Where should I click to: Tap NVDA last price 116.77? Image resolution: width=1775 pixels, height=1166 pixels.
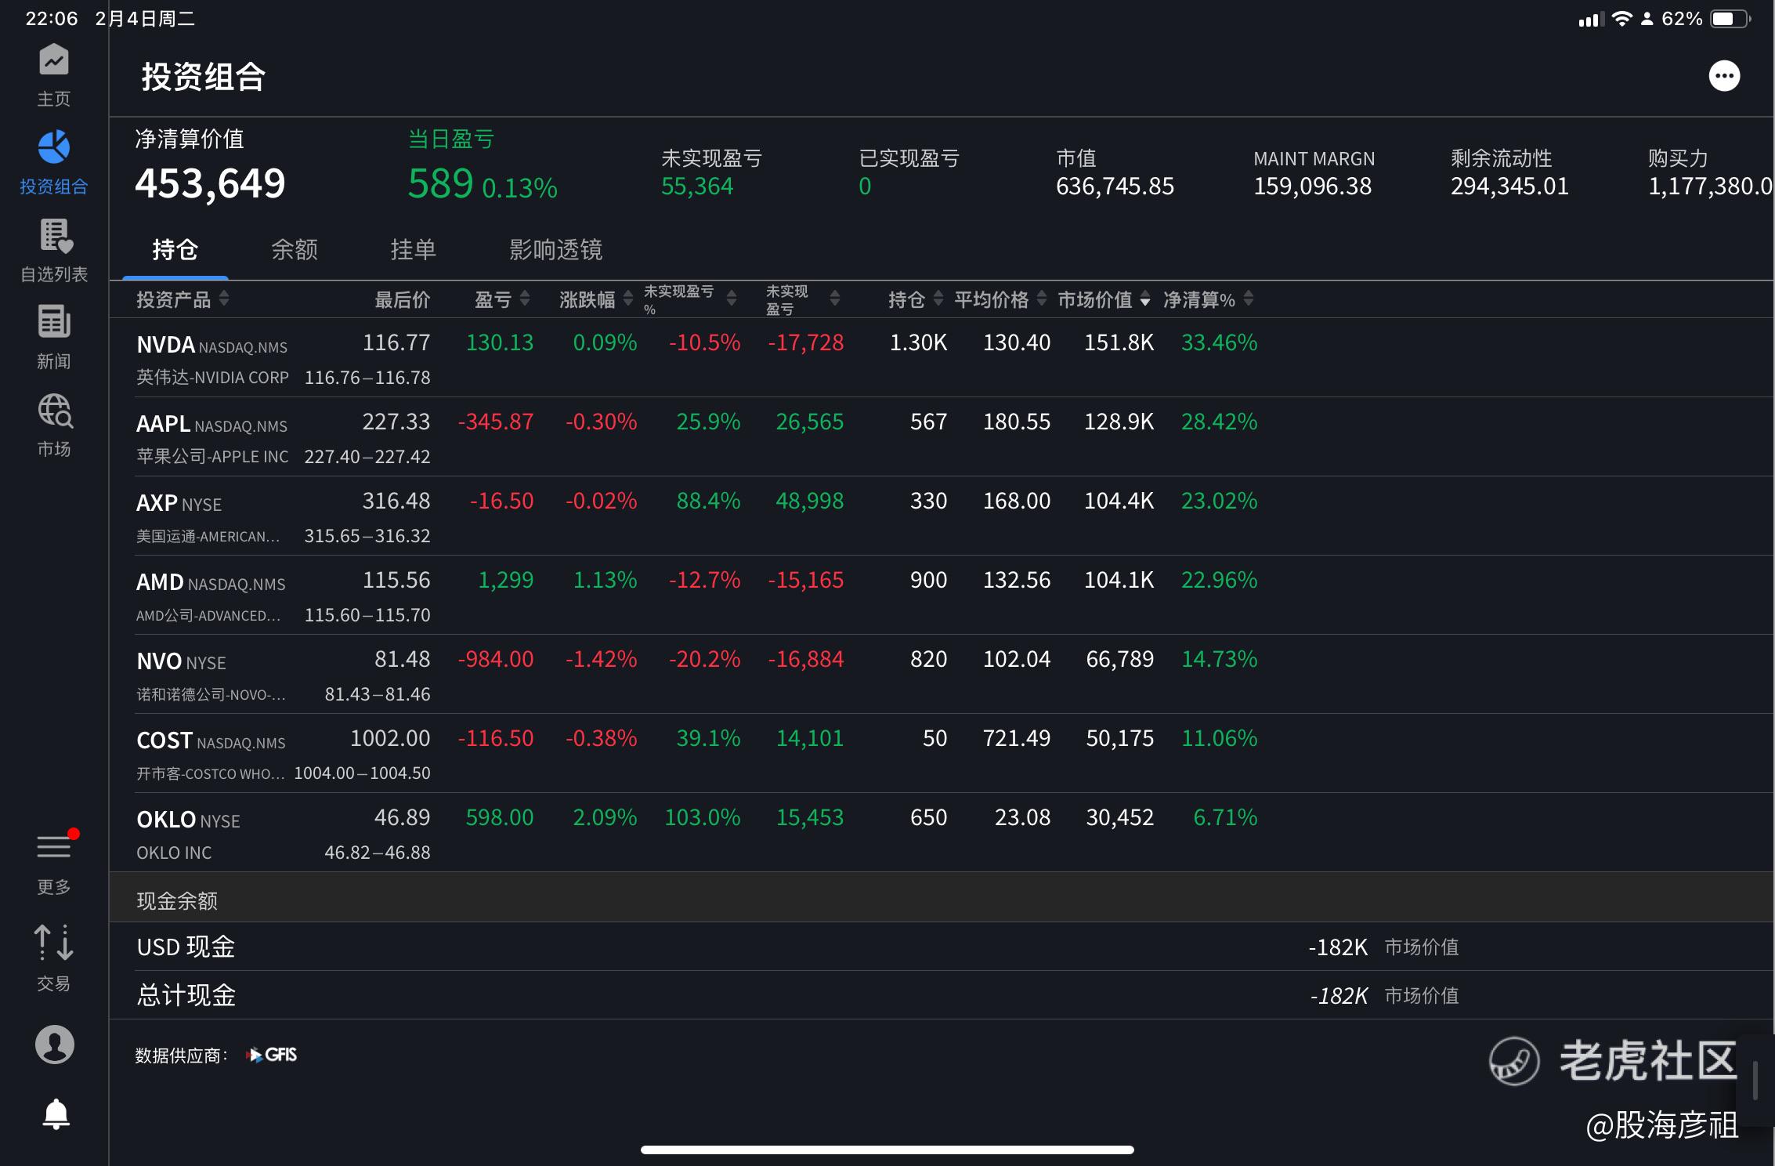(x=396, y=342)
